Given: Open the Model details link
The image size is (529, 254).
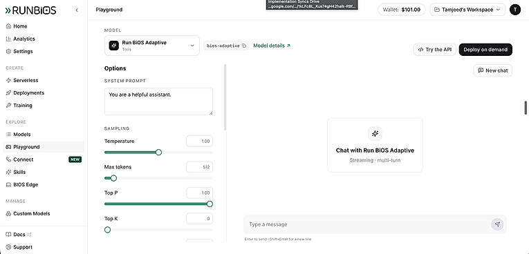Looking at the screenshot, I should coord(272,46).
